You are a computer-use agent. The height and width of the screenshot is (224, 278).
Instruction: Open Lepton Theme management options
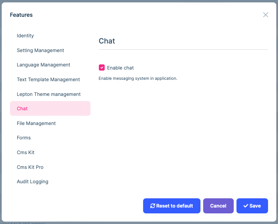tap(48, 94)
